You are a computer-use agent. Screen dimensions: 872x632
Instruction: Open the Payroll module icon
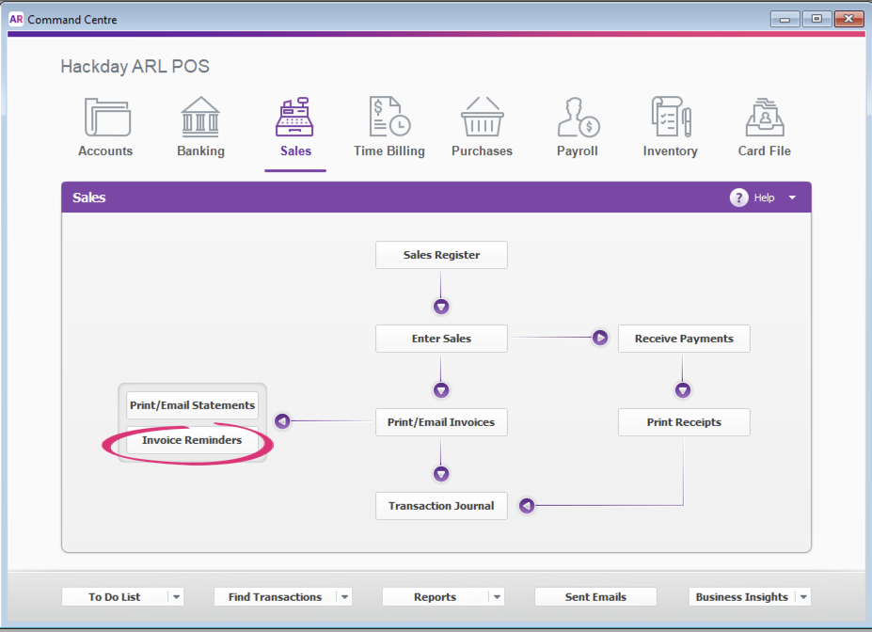click(577, 118)
